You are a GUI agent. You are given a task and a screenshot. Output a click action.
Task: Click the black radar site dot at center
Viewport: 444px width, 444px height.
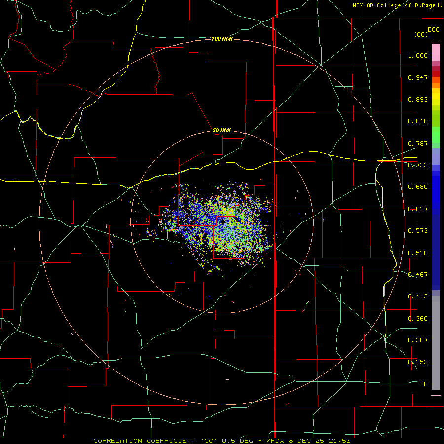click(223, 222)
